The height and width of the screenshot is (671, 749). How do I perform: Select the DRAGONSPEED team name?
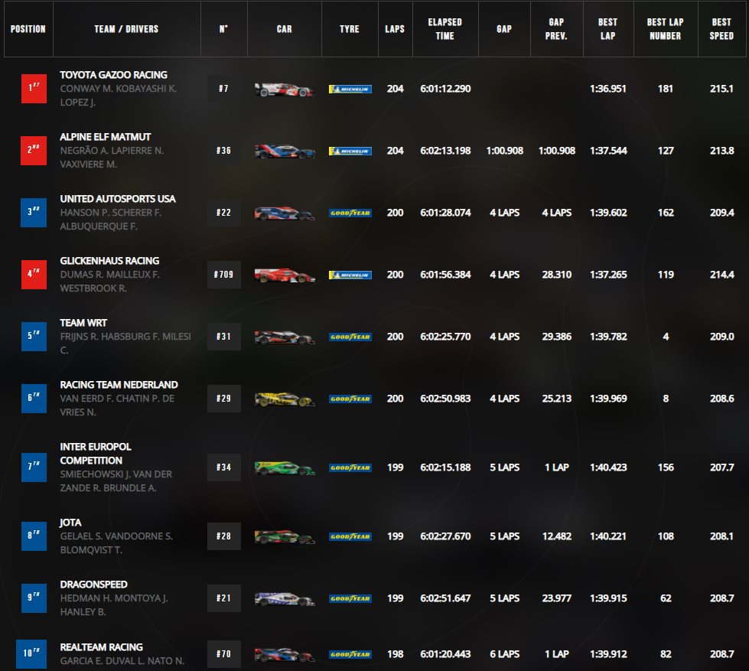coord(93,585)
